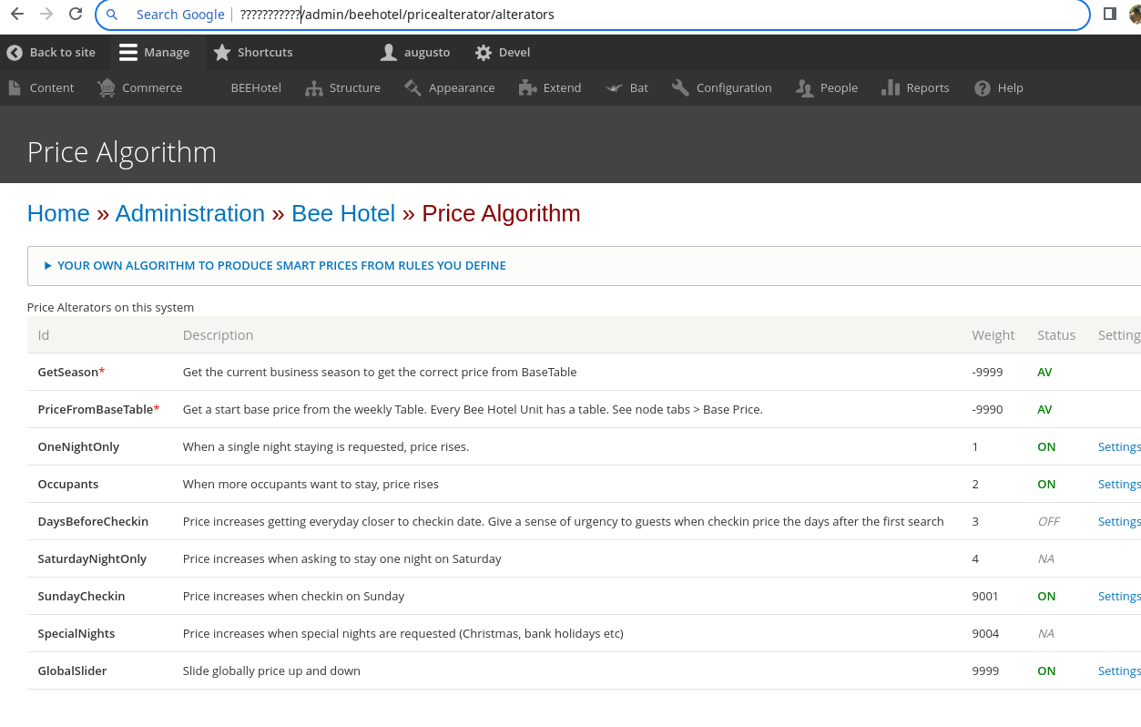Click the Back to site arrow icon
This screenshot has width=1141, height=727.
15,53
